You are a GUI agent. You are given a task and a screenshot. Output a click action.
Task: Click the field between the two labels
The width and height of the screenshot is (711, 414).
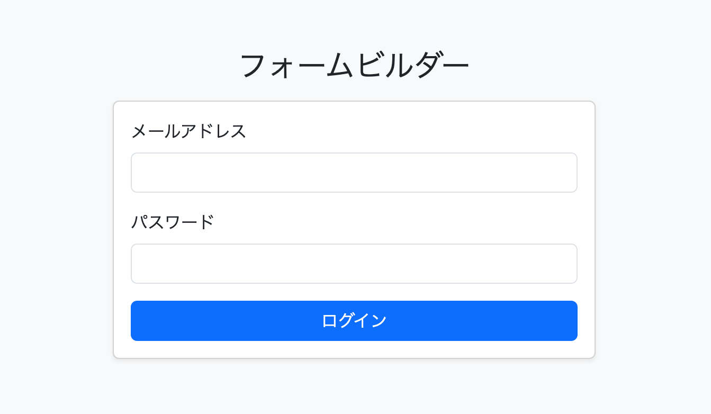tap(354, 173)
